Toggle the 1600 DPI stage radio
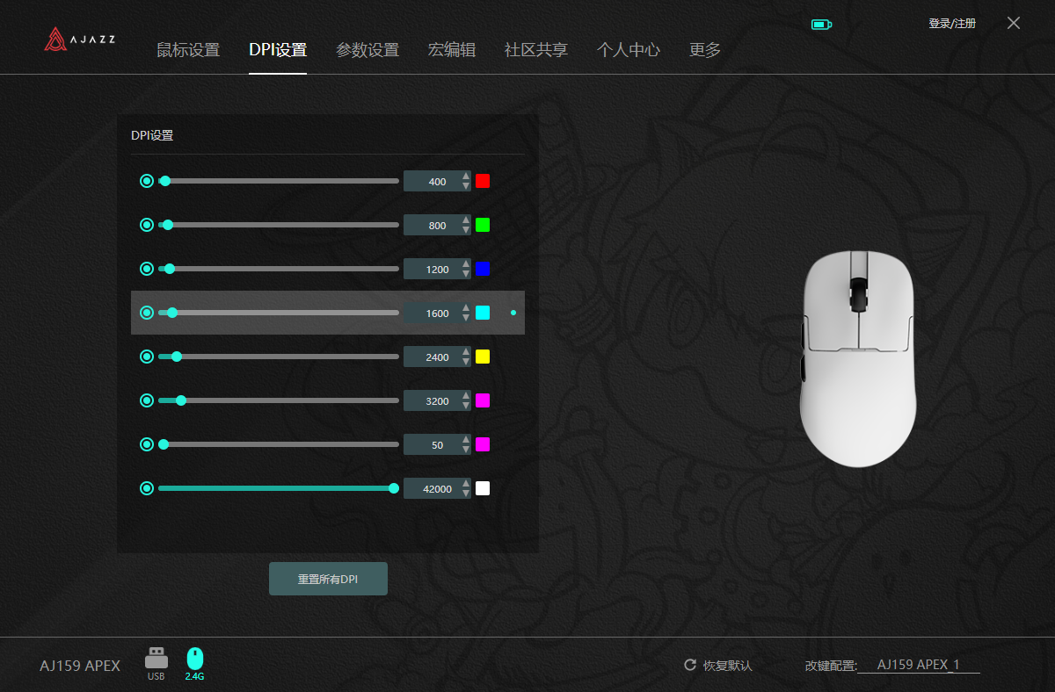 (147, 313)
